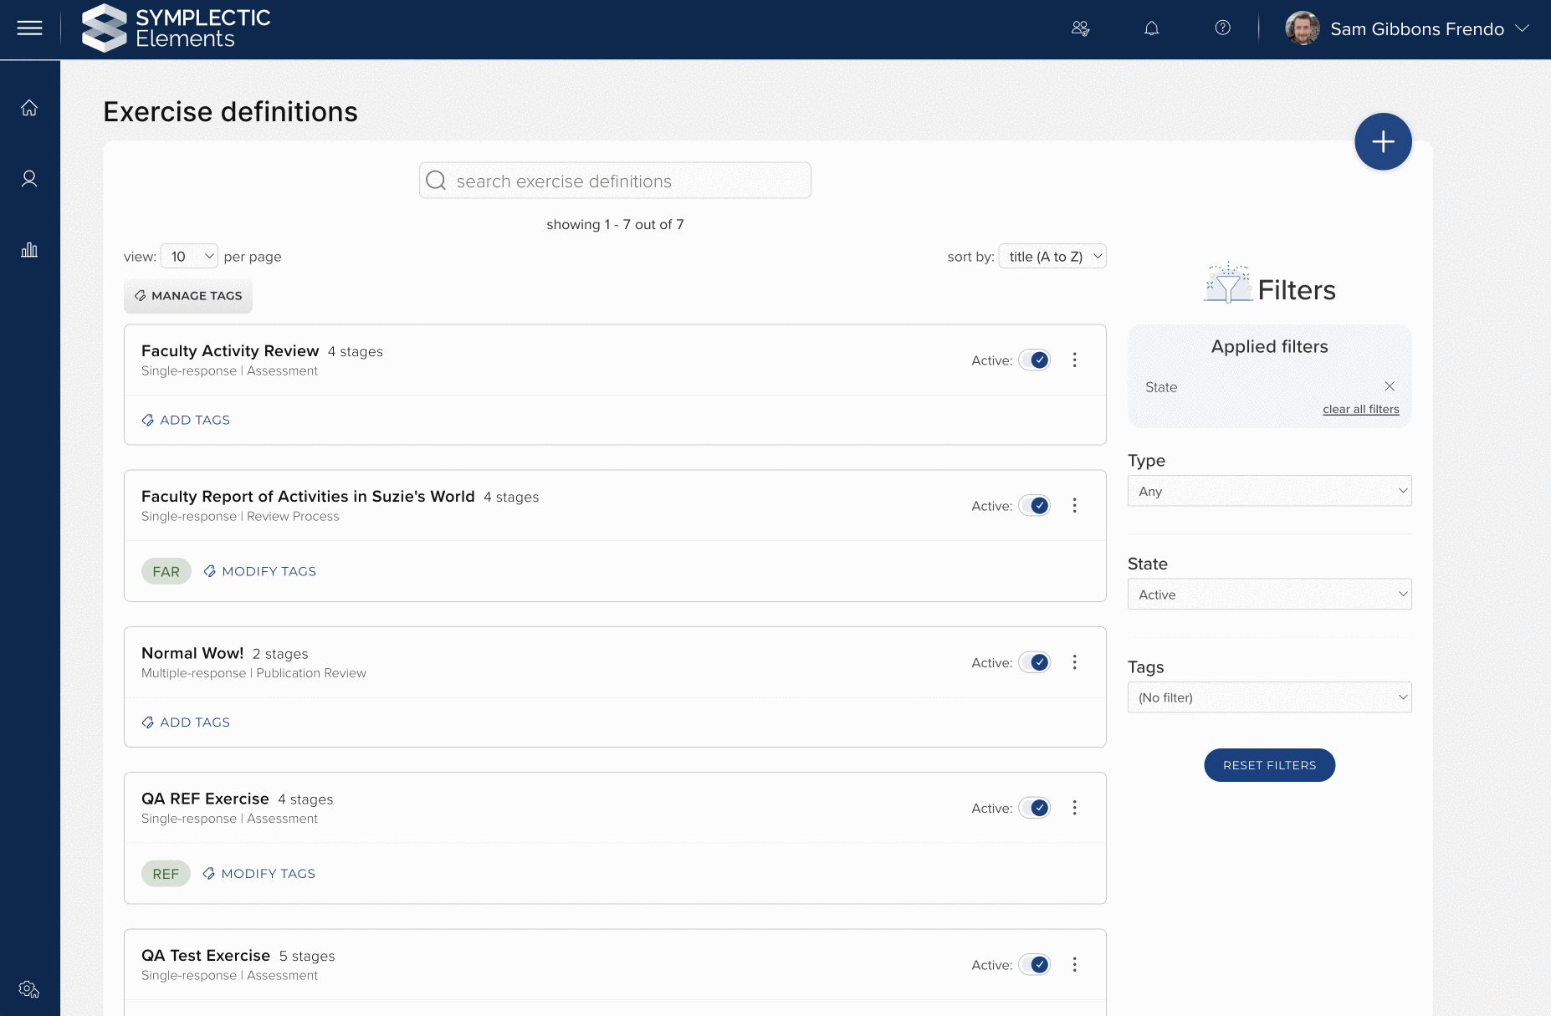The height and width of the screenshot is (1016, 1551).
Task: Open system admin gear icon
Action: point(29,989)
